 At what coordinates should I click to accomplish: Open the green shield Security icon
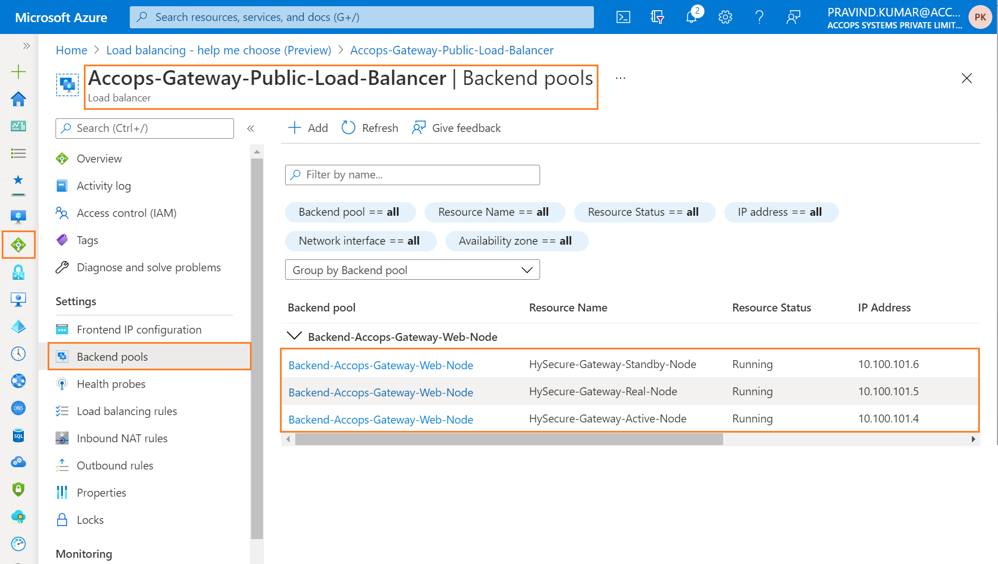tap(19, 489)
